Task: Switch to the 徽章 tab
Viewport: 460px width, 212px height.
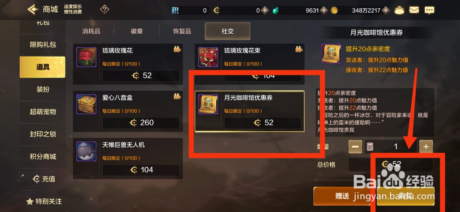Action: (137, 31)
